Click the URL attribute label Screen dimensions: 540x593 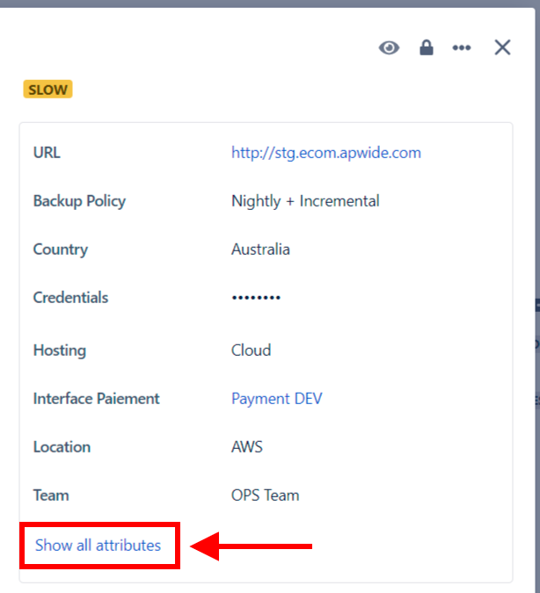point(47,153)
